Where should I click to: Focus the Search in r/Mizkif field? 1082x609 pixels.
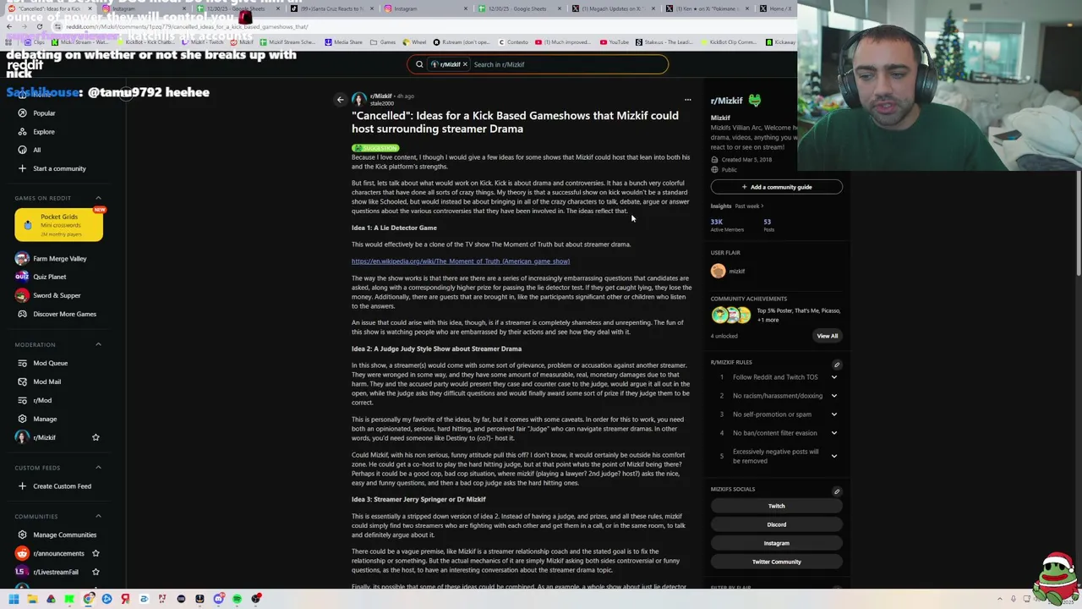coord(566,64)
